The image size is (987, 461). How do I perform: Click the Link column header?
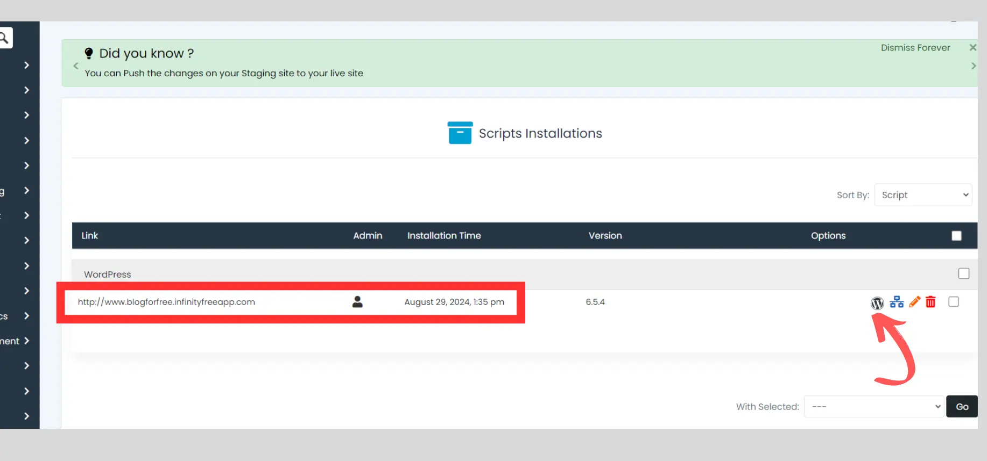pos(90,235)
